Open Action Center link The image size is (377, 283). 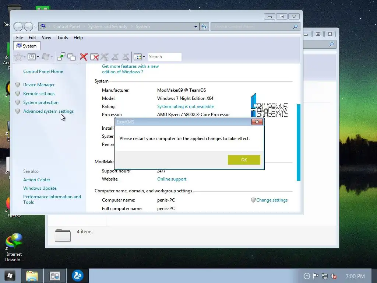click(36, 180)
